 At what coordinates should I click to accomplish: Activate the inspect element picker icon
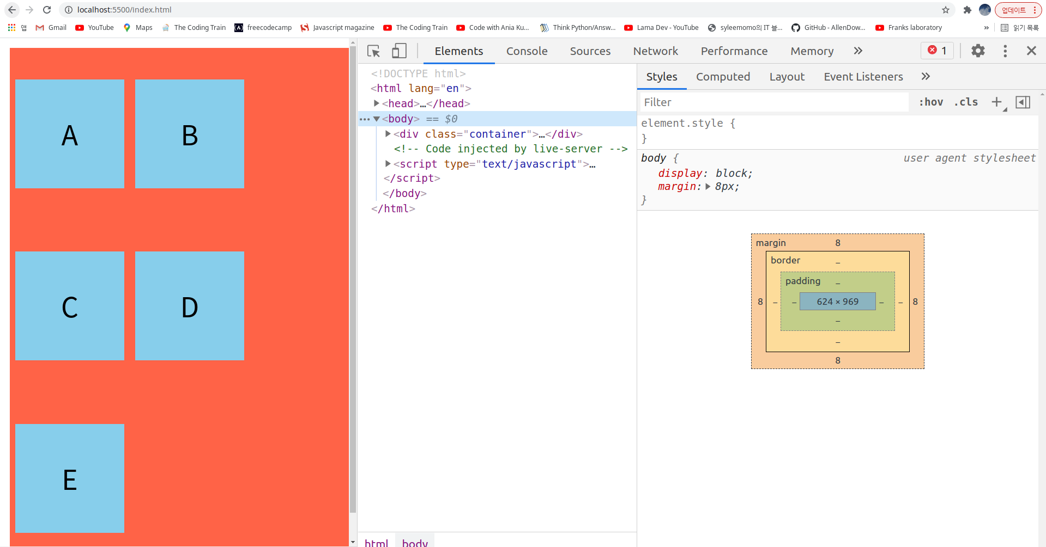373,51
